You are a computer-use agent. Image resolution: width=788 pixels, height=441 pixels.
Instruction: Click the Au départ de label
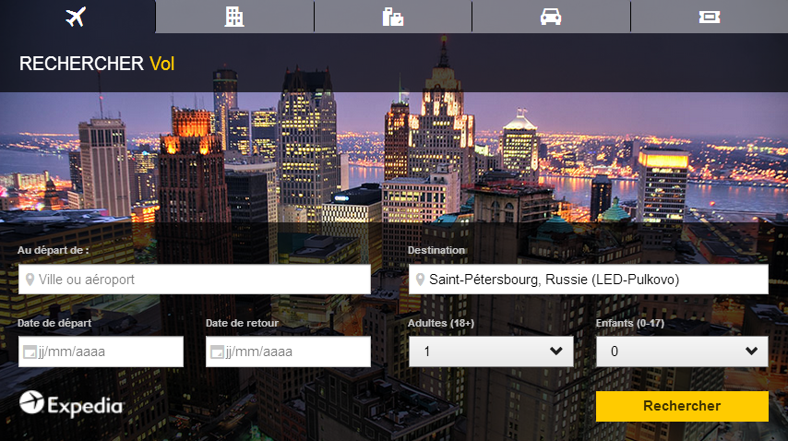pos(53,250)
